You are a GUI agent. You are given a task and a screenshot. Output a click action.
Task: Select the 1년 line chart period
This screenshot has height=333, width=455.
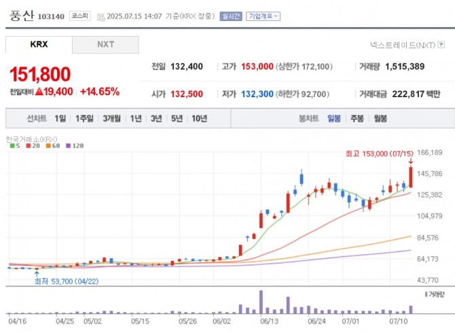pos(136,118)
